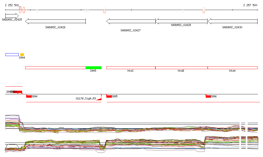Click the htsC label
The image size is (263, 157).
(x=130, y=71)
